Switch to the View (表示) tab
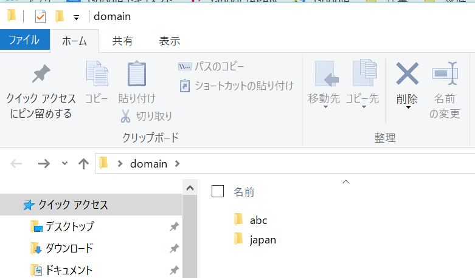 [170, 41]
